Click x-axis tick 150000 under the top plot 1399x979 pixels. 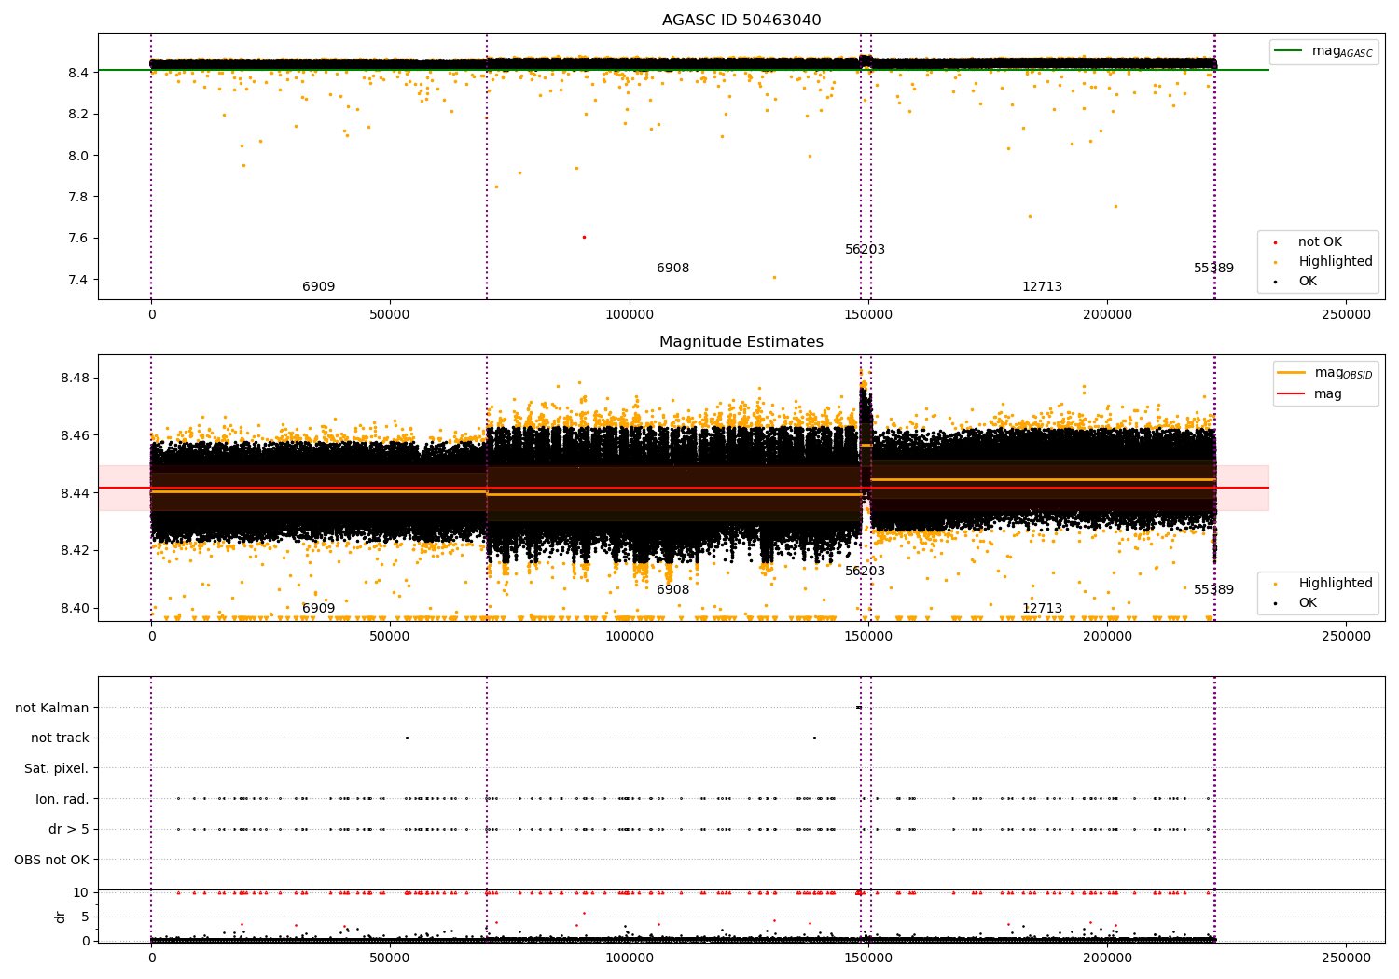coord(868,315)
